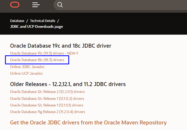This screenshot has width=187, height=130.
Task: Click the 19c and 18c JDBC driver heading
Action: [x=61, y=46]
